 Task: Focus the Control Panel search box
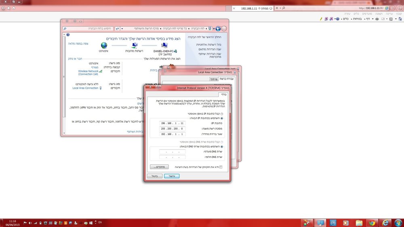pos(88,29)
